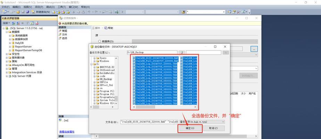Expand the ReportServer database node
Image resolution: width=321 pixels, height=139 pixels.
(x=10, y=47)
